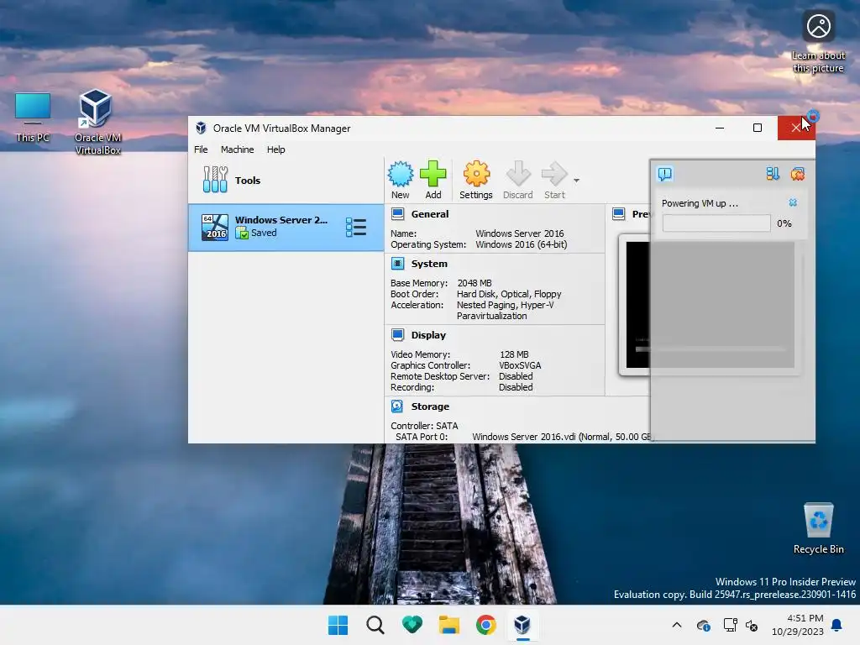The width and height of the screenshot is (860, 645).
Task: Click the Windows Server 2016.vdi disk entry
Action: click(562, 437)
